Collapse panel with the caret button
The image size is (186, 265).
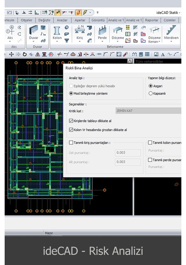(x=130, y=61)
